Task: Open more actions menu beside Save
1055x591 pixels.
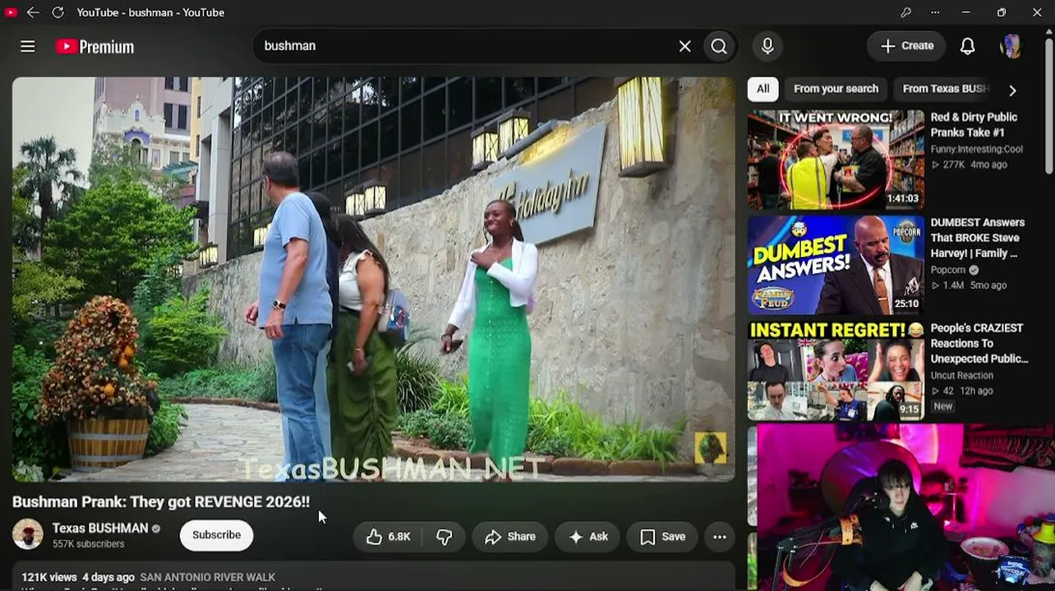Action: [x=720, y=537]
